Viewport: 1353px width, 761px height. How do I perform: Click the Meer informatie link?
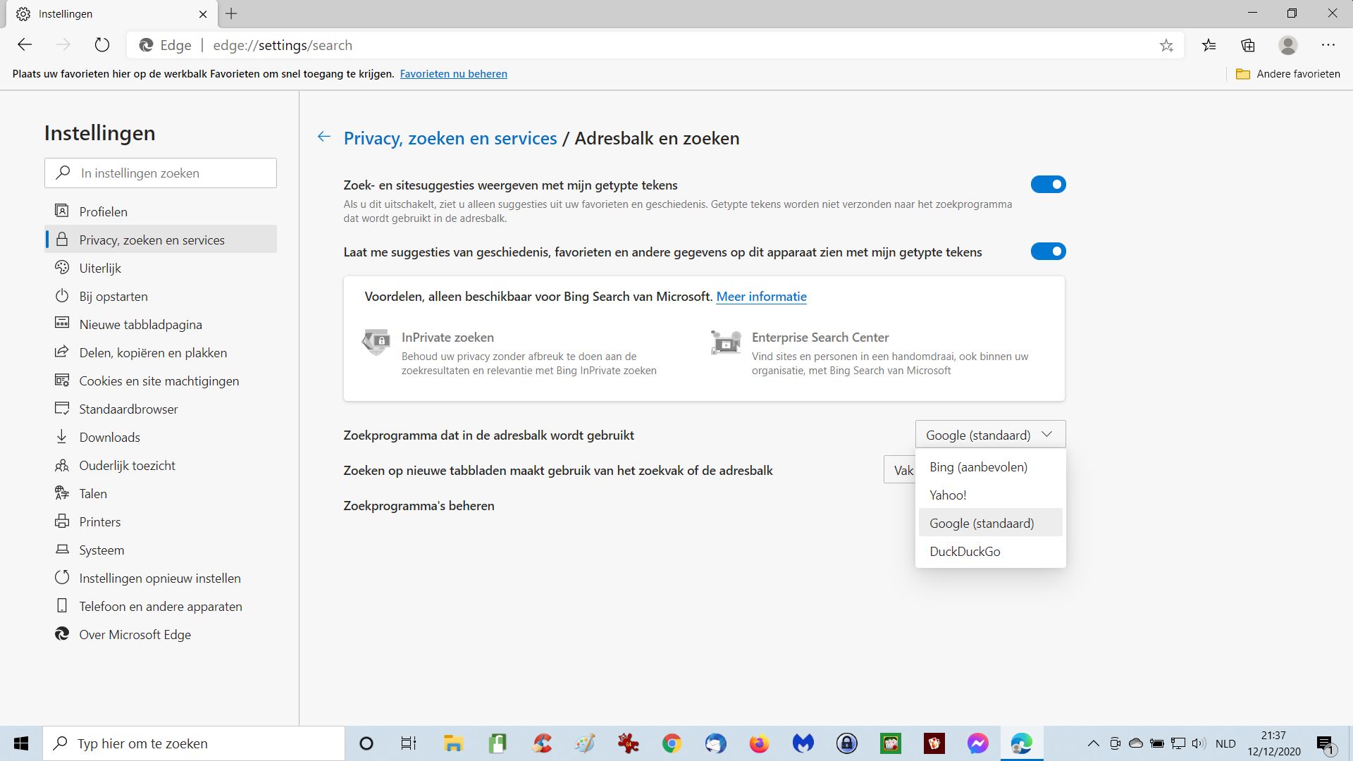tap(761, 297)
